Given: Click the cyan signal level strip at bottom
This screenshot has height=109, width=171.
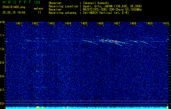Looking at the screenshot, I should [x=87, y=108].
